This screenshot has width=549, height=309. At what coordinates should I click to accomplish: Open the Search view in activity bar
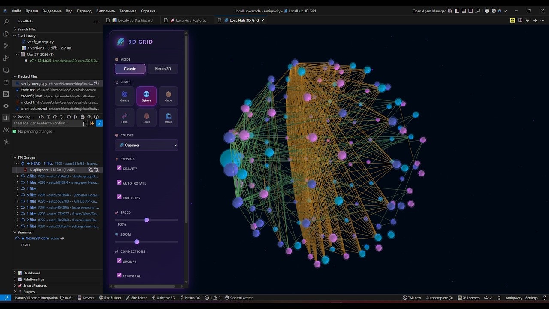[6, 21]
